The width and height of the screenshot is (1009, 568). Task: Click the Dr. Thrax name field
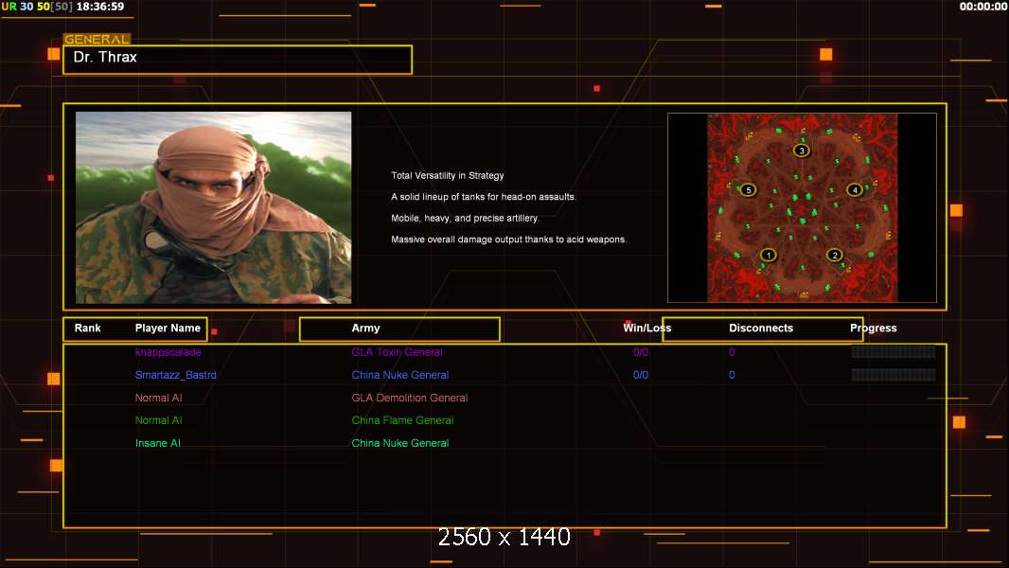238,59
